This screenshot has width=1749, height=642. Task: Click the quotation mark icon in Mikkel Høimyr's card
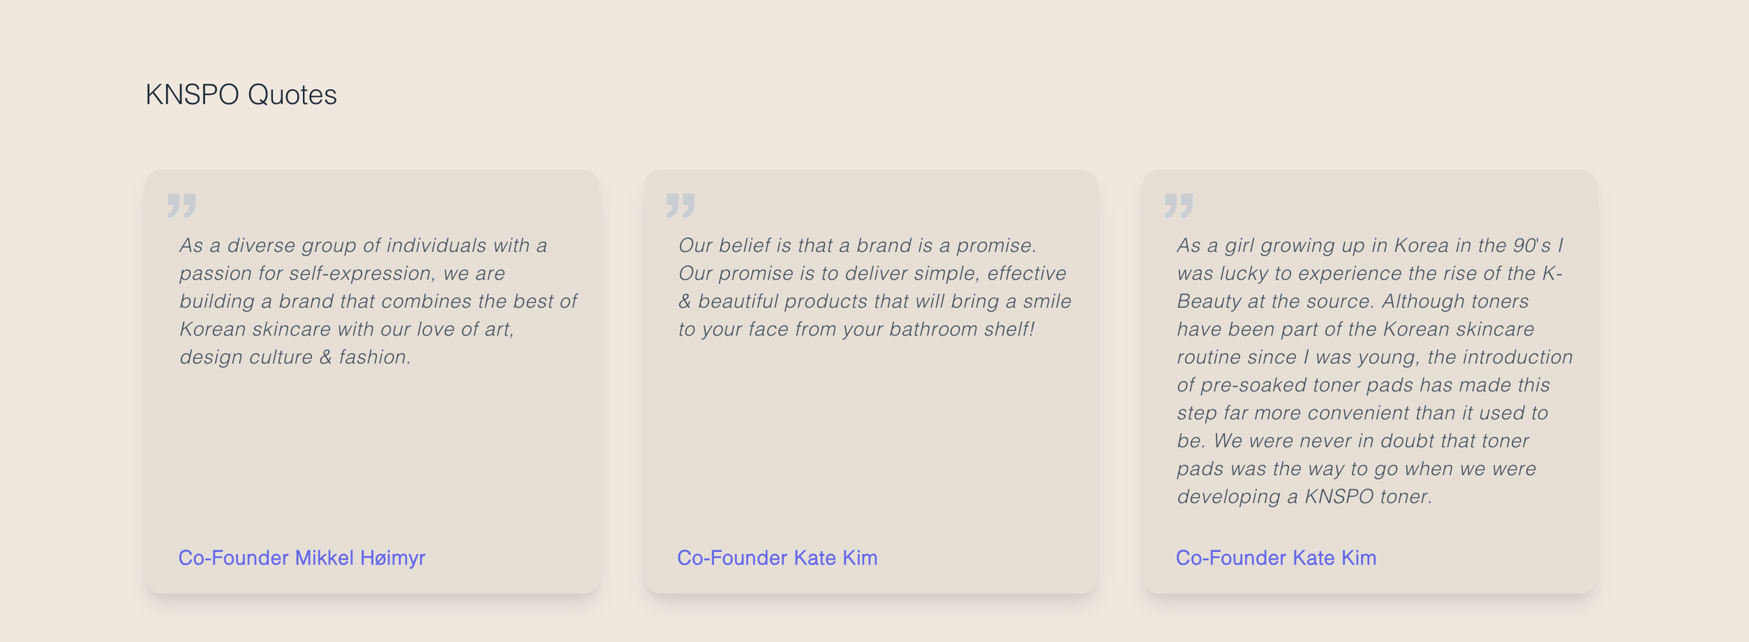tap(181, 206)
